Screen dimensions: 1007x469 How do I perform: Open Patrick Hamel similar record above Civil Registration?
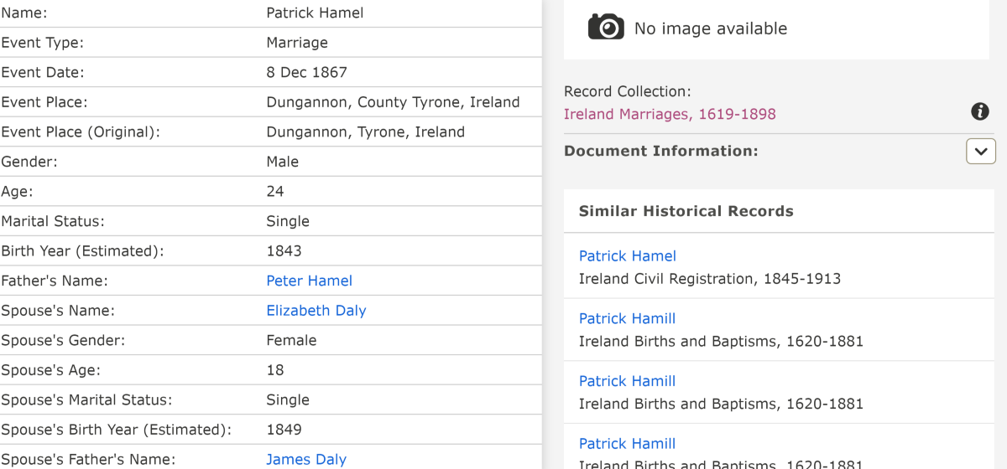click(628, 256)
